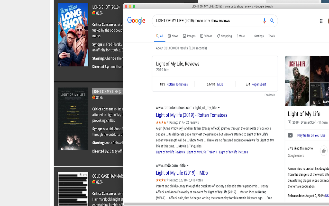Open Light of My Life (2019) - IMDb result
This screenshot has height=206, width=329.
click(x=182, y=173)
